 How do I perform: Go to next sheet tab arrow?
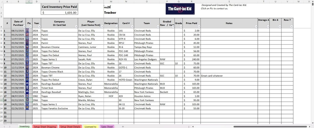(10, 127)
